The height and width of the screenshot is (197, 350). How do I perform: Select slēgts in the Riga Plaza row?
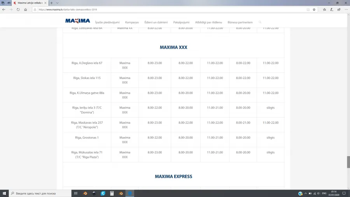coord(271,152)
